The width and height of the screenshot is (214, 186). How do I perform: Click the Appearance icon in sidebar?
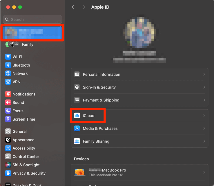8,140
